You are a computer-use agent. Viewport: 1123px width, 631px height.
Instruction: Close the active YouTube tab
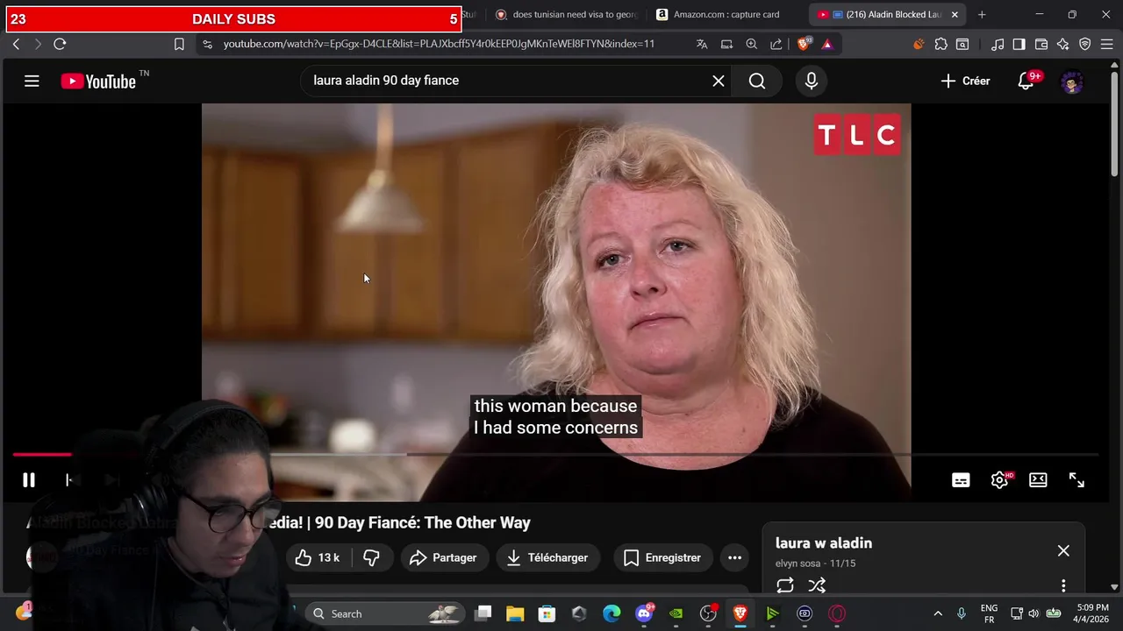(x=955, y=14)
